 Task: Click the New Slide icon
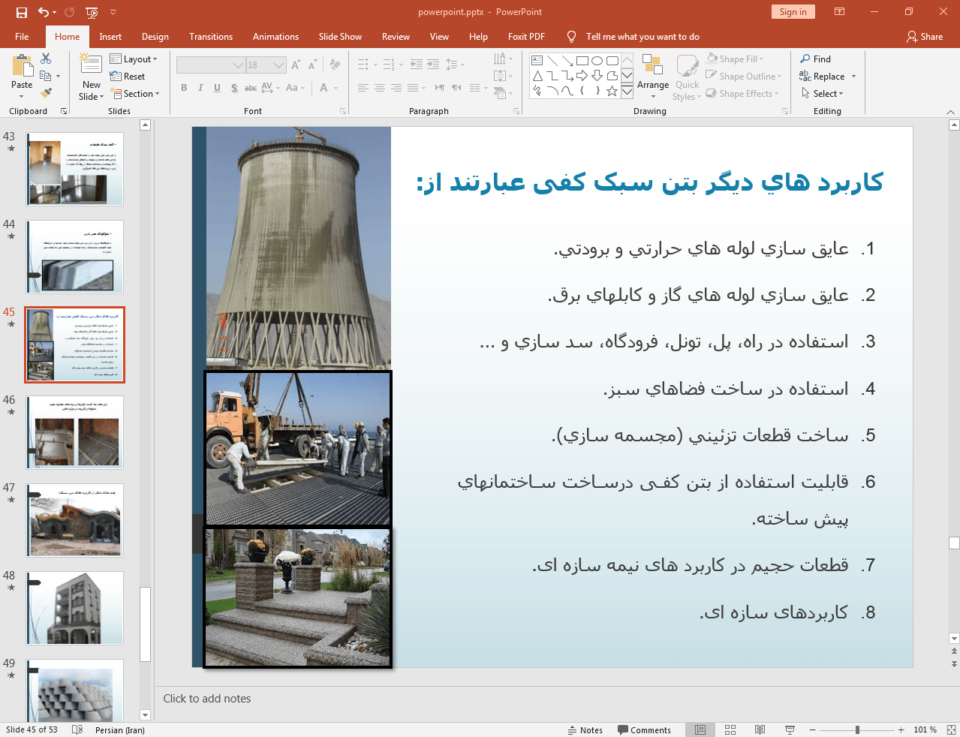[91, 65]
